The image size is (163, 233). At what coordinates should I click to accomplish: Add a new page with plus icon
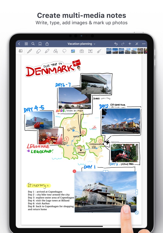[x=130, y=44]
